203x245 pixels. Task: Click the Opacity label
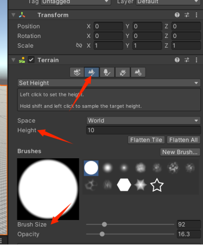[28, 234]
